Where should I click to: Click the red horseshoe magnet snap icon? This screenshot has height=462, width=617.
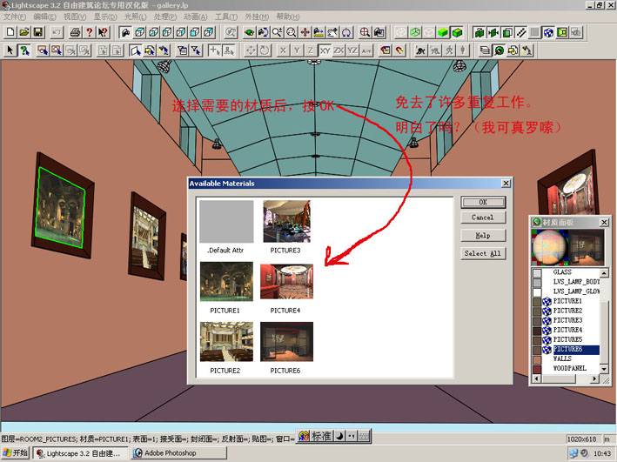coord(399,50)
